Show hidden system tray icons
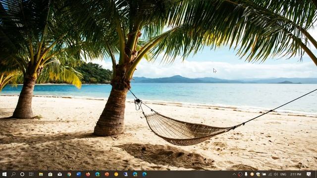The width and height of the screenshot is (317, 178). pos(234,174)
